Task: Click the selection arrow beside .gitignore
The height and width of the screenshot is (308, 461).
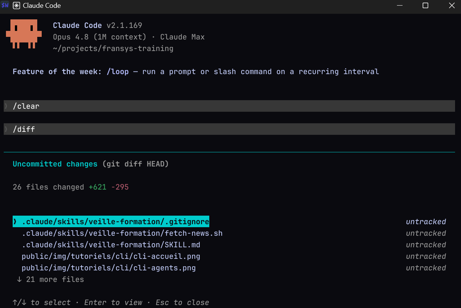Action: coord(15,222)
